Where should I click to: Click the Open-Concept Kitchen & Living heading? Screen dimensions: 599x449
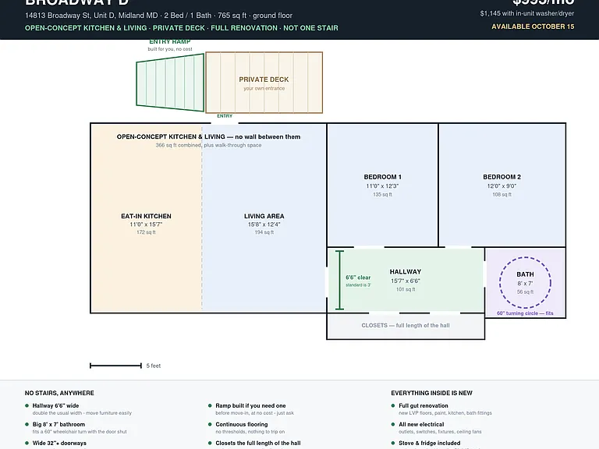(x=208, y=136)
